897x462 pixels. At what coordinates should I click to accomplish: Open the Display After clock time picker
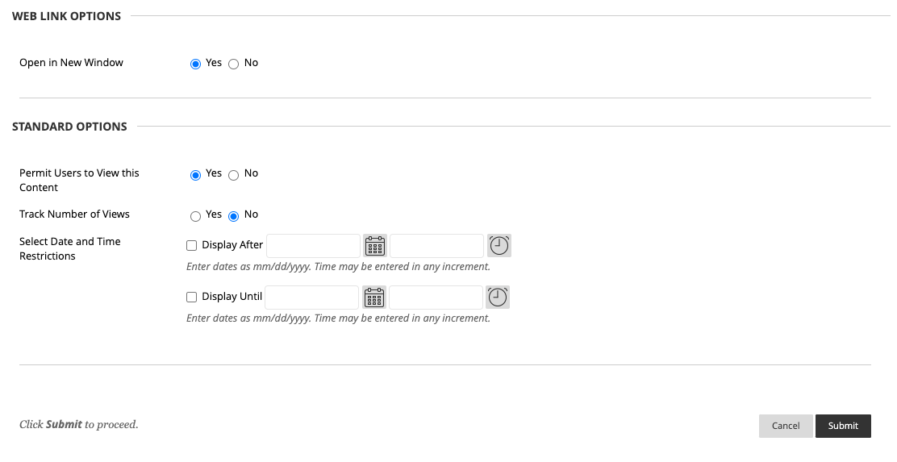(499, 246)
